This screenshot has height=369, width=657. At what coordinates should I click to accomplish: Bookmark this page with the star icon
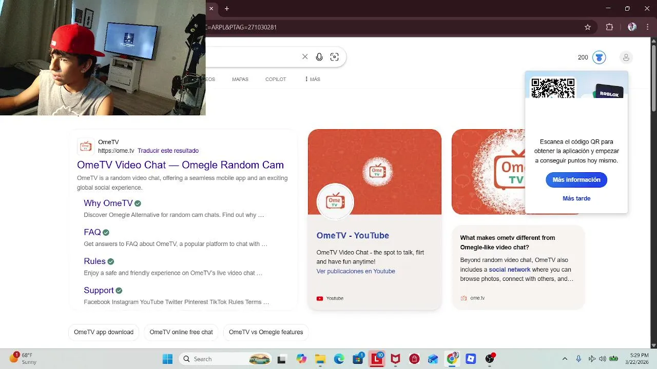click(588, 27)
